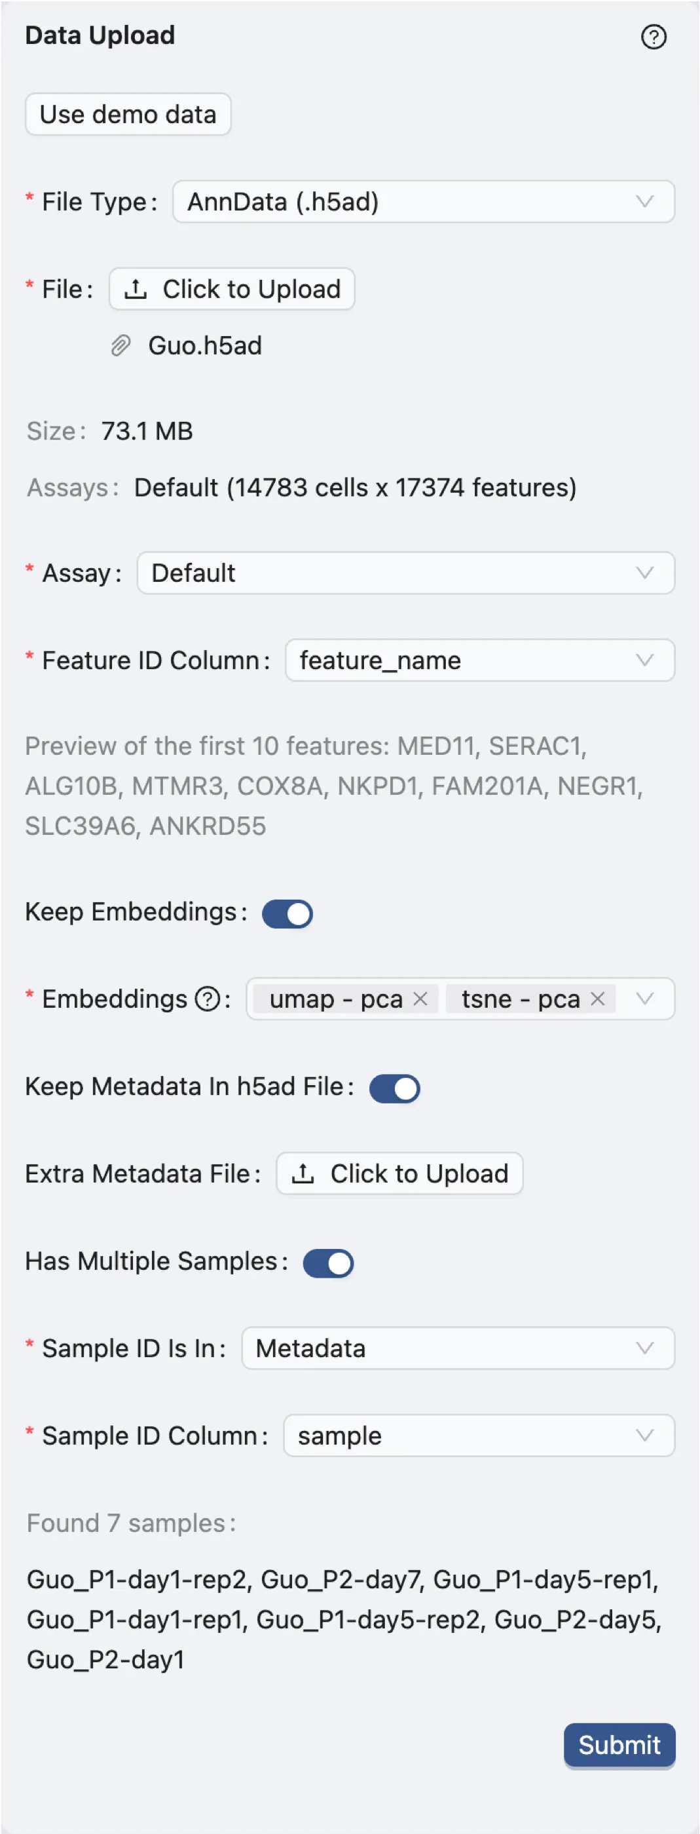Viewport: 700px width, 1834px height.
Task: Click the chevron on the Embeddings selector
Action: click(644, 999)
